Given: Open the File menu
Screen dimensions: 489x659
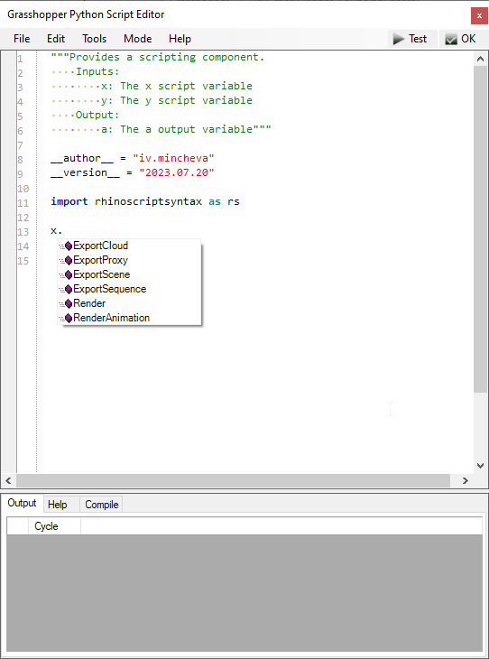Looking at the screenshot, I should click(22, 39).
